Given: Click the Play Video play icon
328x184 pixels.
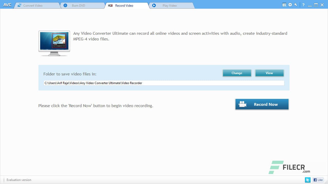Looking at the screenshot, I should (154, 5).
